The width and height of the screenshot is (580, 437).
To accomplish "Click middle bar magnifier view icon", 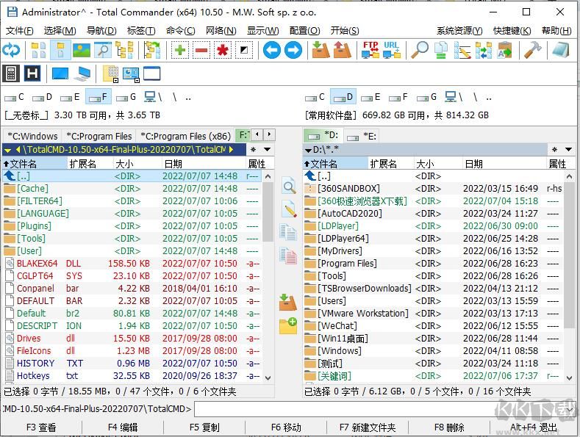I will 288,186.
